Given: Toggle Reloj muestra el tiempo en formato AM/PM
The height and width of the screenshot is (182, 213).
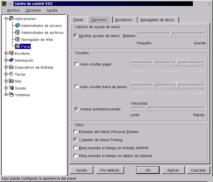Looking at the screenshot, I should (76, 148).
